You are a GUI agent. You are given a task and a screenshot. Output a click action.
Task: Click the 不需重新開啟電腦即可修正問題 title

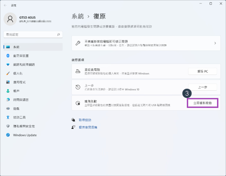click(106, 42)
